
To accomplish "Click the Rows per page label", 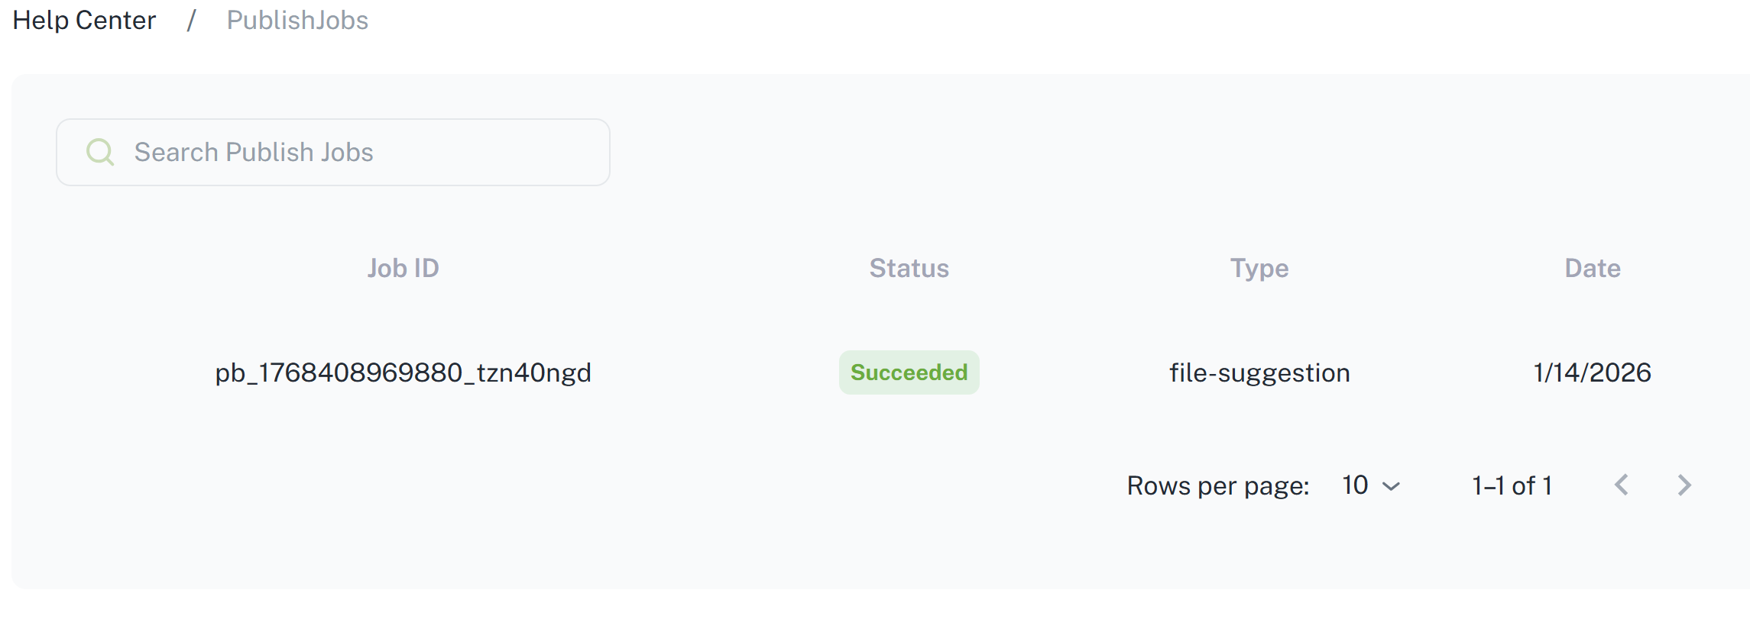I will (1217, 485).
